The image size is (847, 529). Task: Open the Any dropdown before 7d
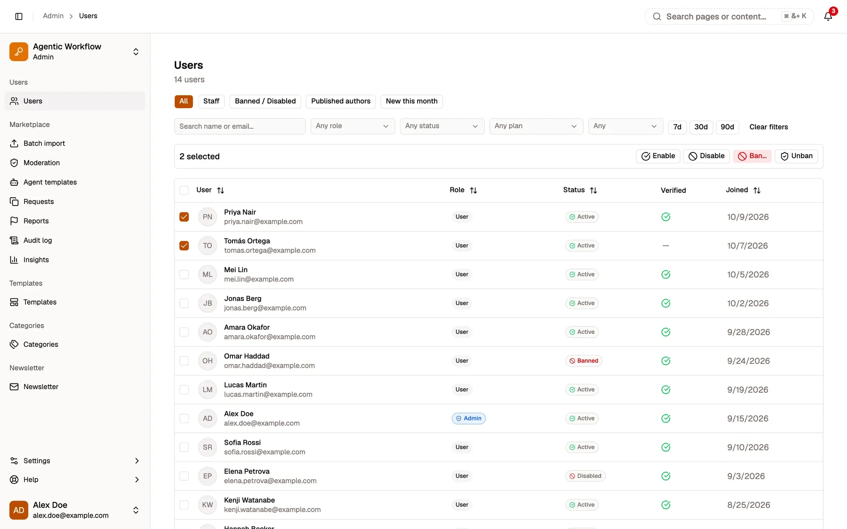(626, 126)
